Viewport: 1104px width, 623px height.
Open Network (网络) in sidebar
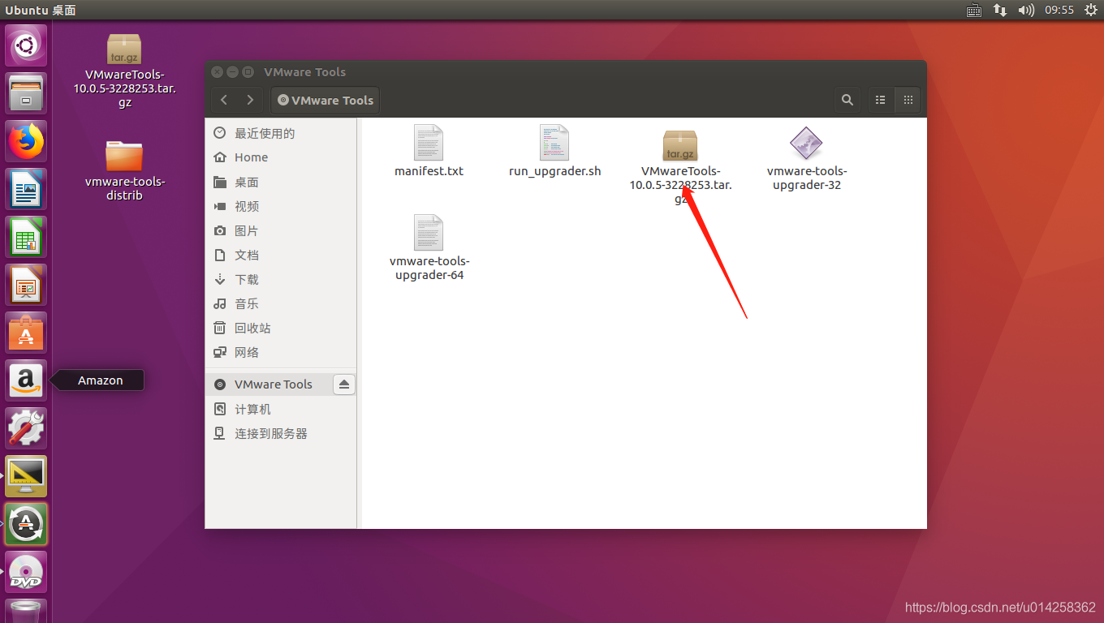coord(281,352)
